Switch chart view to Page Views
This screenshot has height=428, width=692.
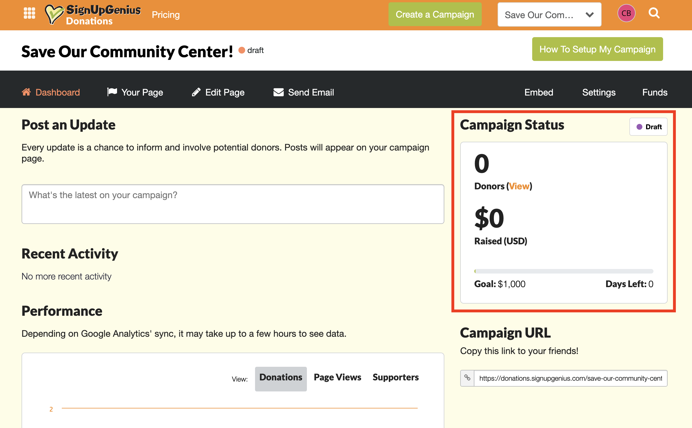pyautogui.click(x=337, y=378)
